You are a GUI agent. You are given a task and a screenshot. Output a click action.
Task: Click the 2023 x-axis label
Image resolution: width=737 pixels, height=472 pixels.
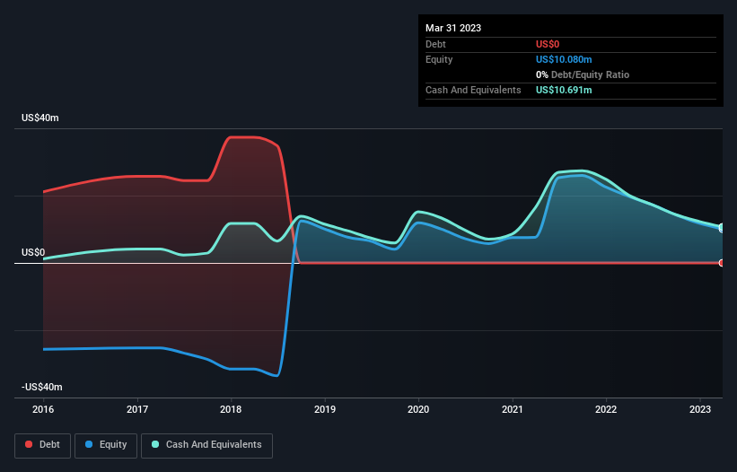(x=700, y=409)
